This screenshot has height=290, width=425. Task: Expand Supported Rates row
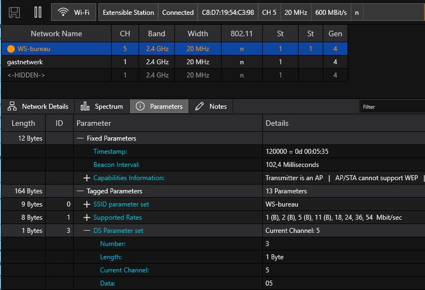pyautogui.click(x=87, y=217)
